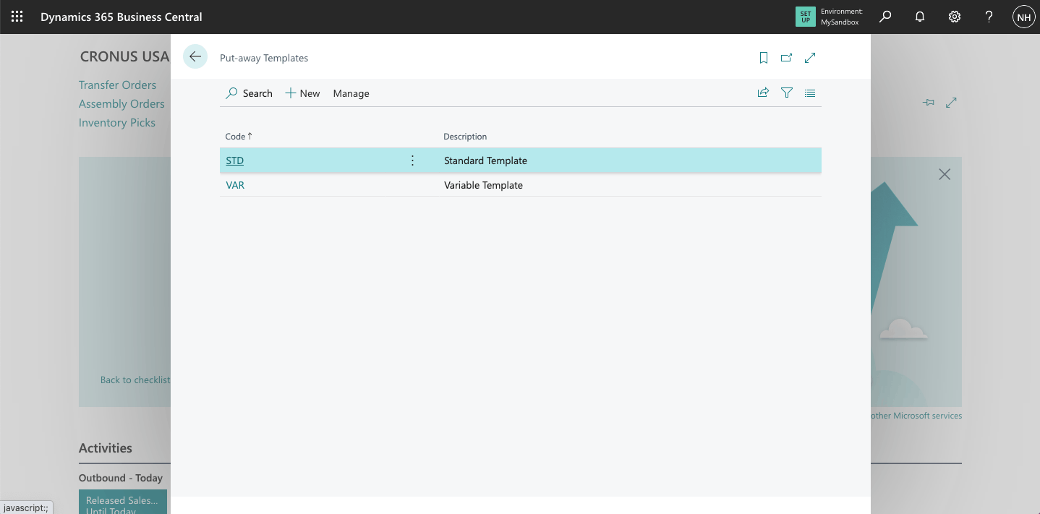Image resolution: width=1040 pixels, height=514 pixels.
Task: Switch list view layout icon
Action: coord(810,93)
